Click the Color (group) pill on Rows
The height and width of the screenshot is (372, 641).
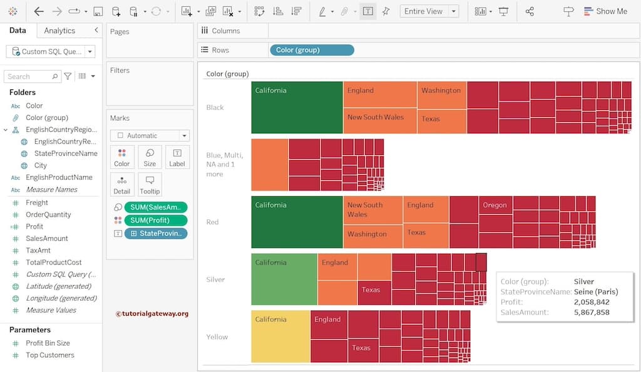311,50
